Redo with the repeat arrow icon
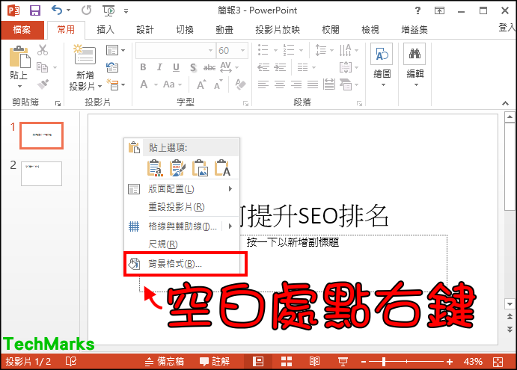 pos(86,10)
